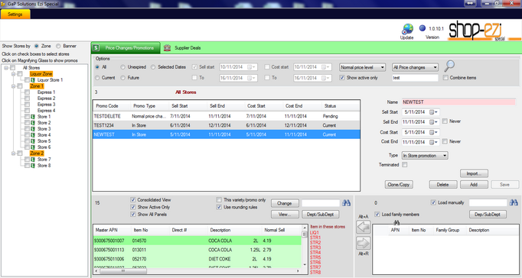The width and height of the screenshot is (522, 278).
Task: Click binoculars icon beside Change button field
Action: [346, 203]
